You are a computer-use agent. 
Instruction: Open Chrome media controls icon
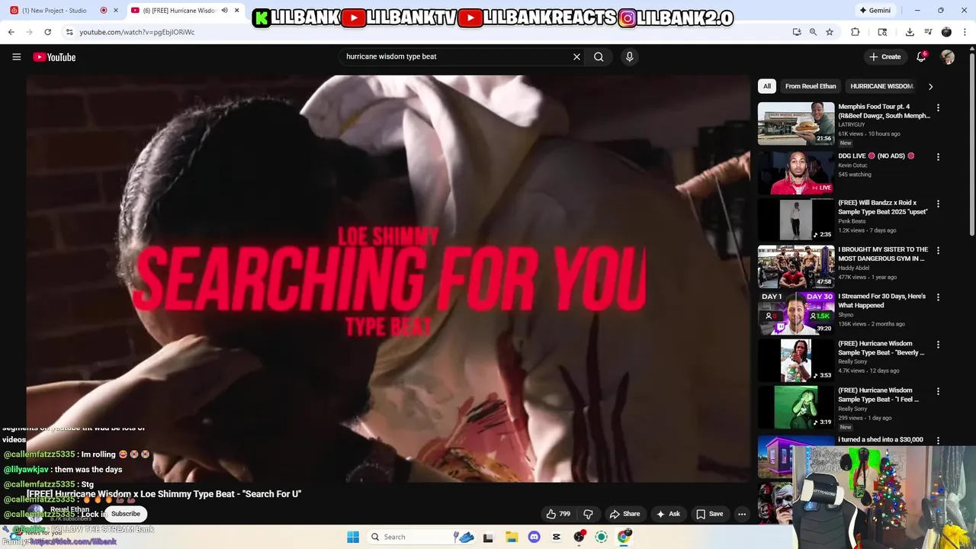tap(928, 32)
